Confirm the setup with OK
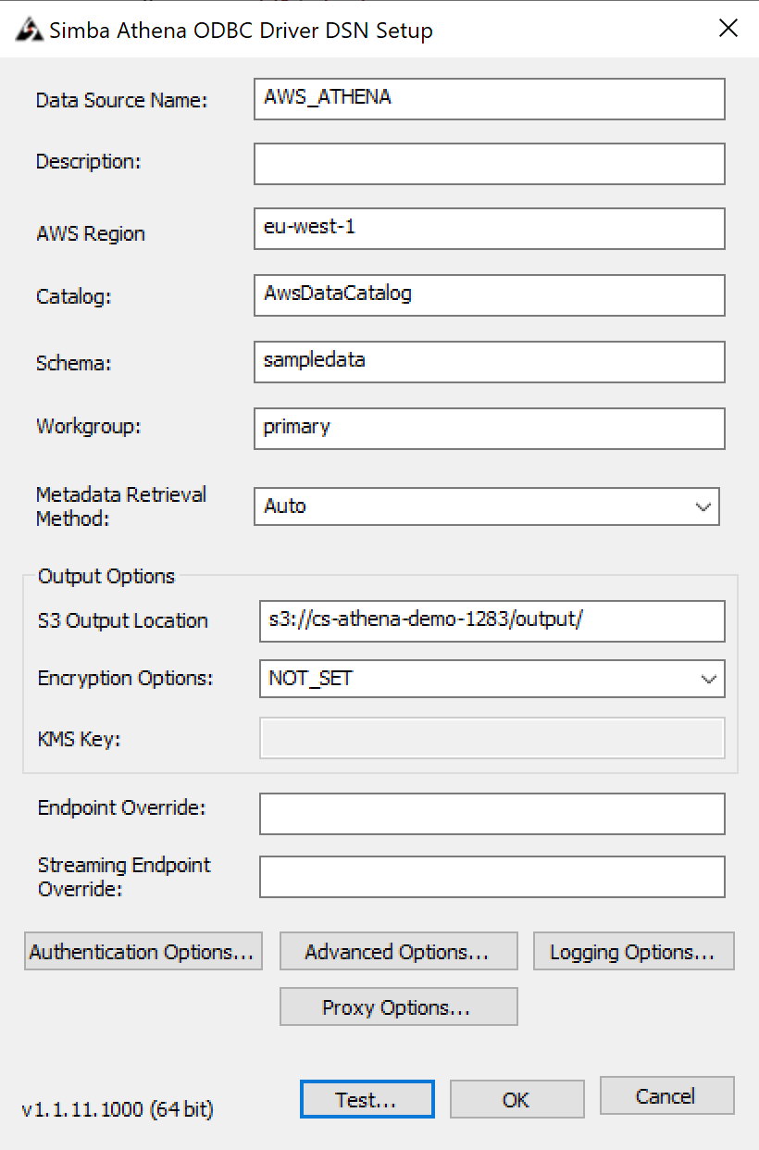This screenshot has width=759, height=1150. pyautogui.click(x=516, y=1099)
